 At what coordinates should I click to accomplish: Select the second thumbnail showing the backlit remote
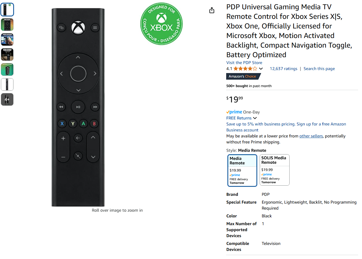[7, 25]
